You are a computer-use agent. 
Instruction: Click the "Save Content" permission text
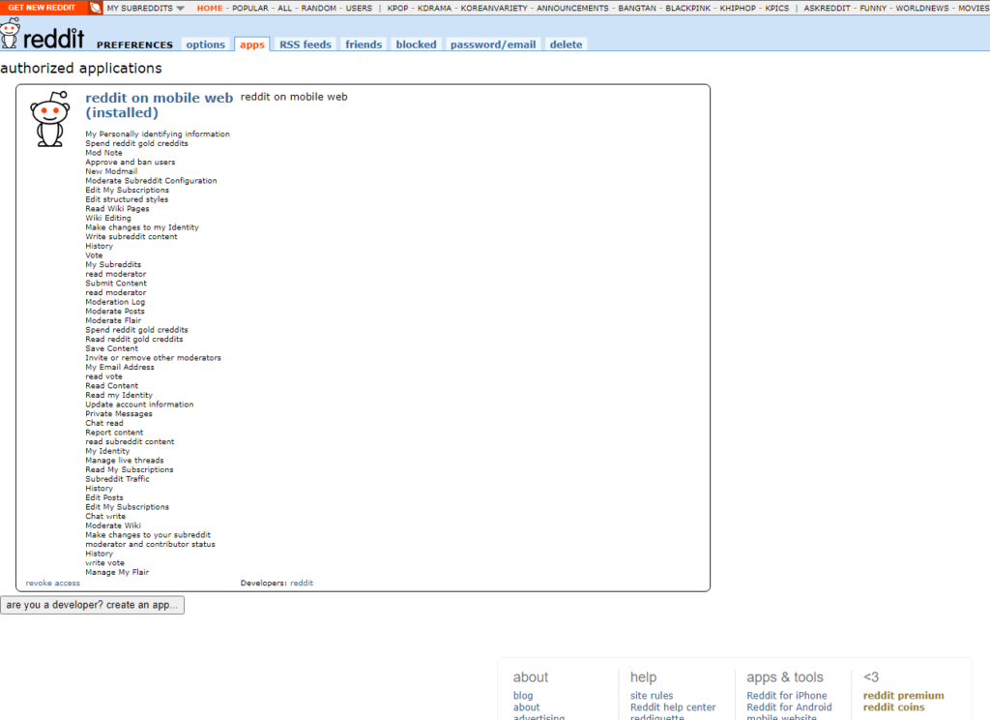click(112, 348)
